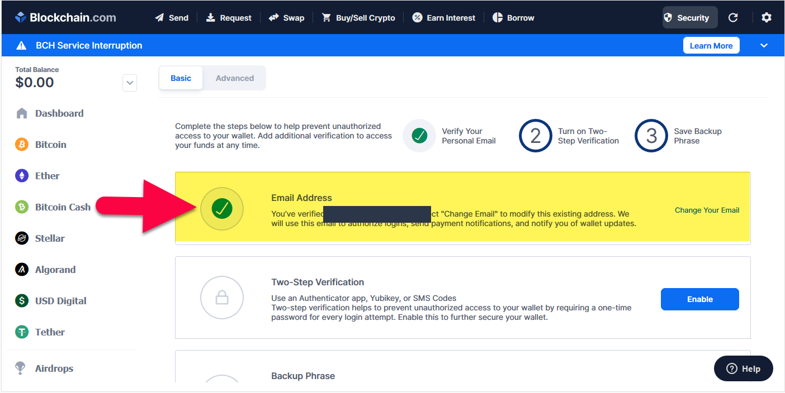Enable Two-Step Verification
This screenshot has height=393, width=785.
[700, 299]
